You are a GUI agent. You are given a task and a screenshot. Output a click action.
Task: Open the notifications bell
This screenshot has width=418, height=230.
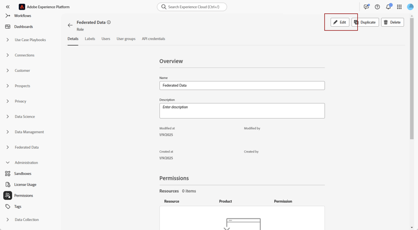(388, 7)
